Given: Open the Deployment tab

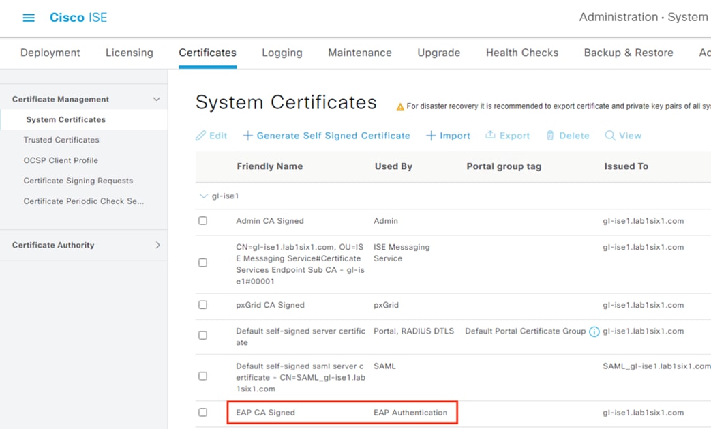Looking at the screenshot, I should pyautogui.click(x=50, y=53).
